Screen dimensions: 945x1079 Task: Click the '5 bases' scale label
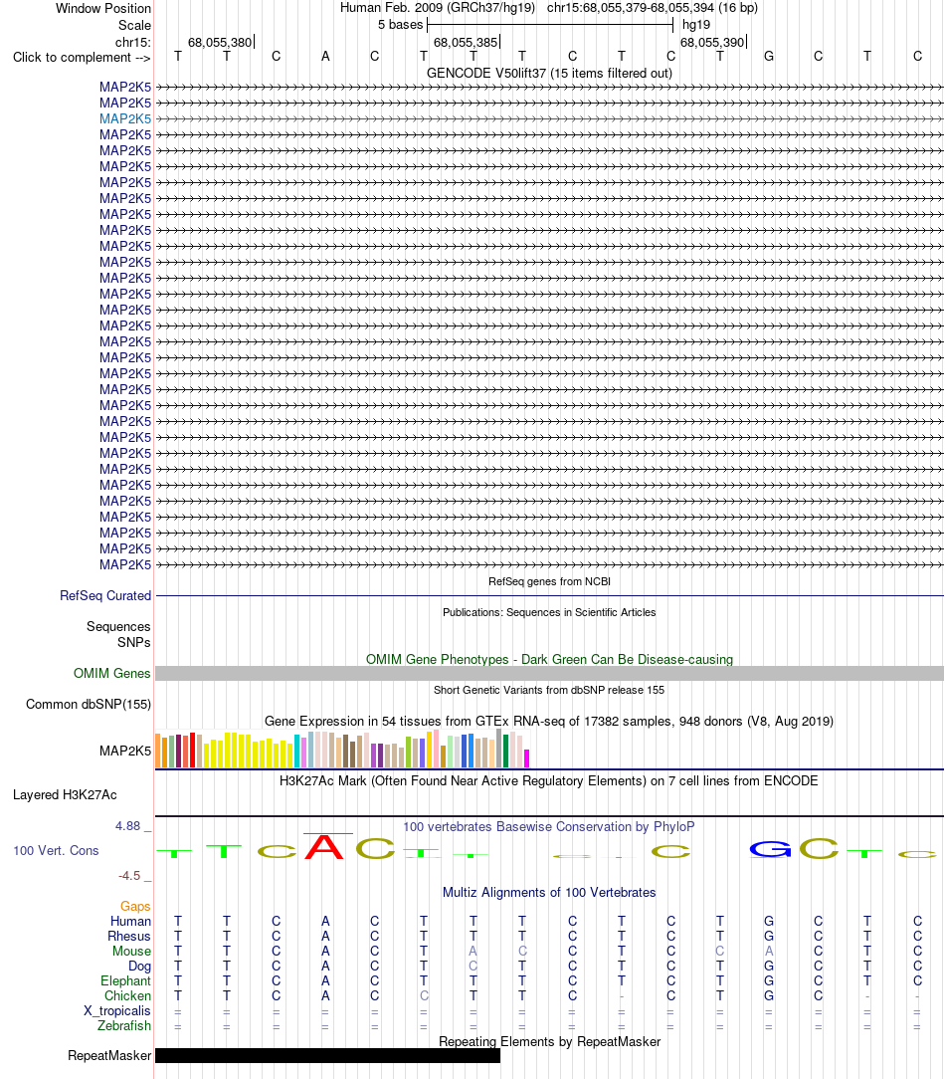(x=400, y=25)
